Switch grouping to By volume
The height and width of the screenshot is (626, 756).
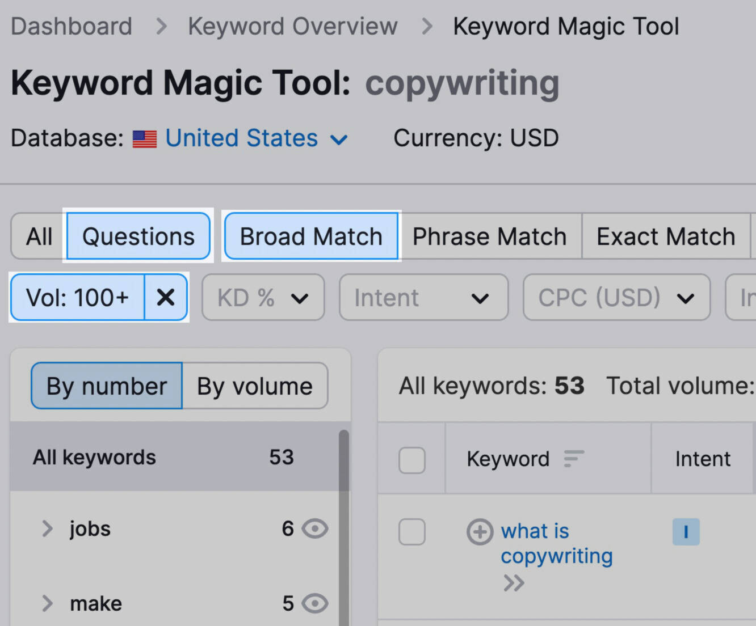(255, 386)
